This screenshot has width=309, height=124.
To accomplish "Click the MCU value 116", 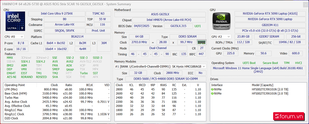I will pos(102,25).
